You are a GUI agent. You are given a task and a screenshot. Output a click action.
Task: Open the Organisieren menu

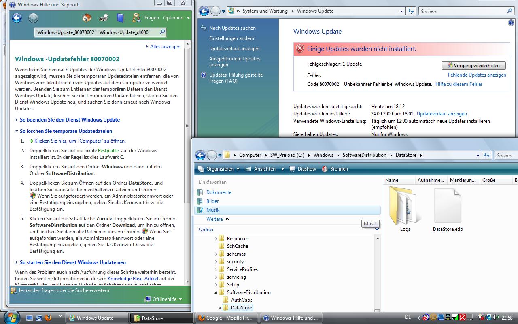pyautogui.click(x=219, y=169)
